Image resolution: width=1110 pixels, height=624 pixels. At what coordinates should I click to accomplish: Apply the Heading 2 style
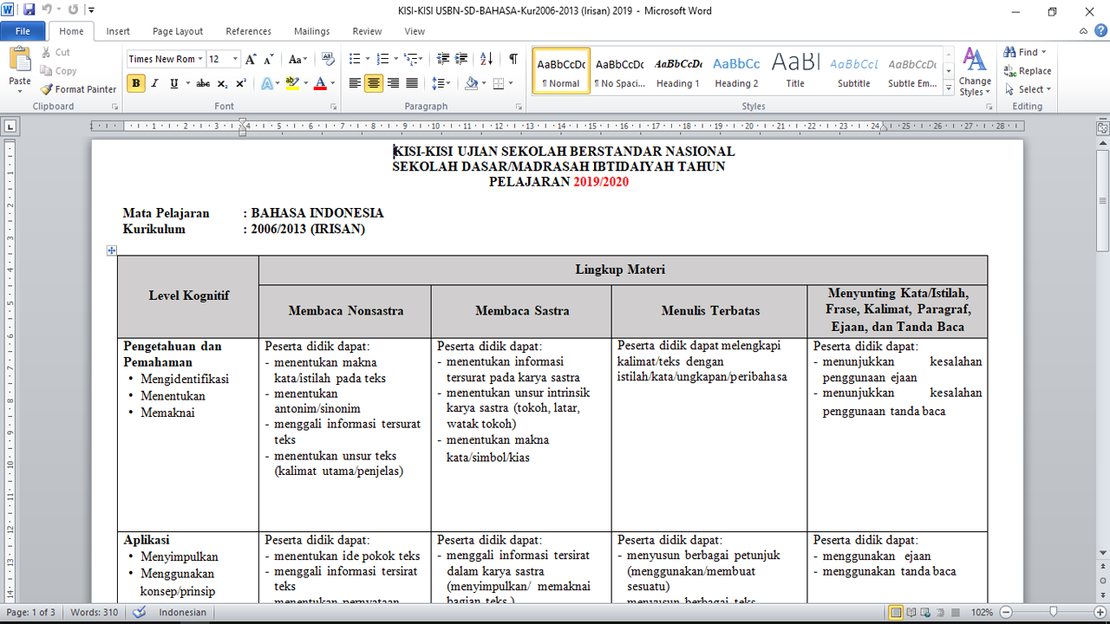click(736, 72)
